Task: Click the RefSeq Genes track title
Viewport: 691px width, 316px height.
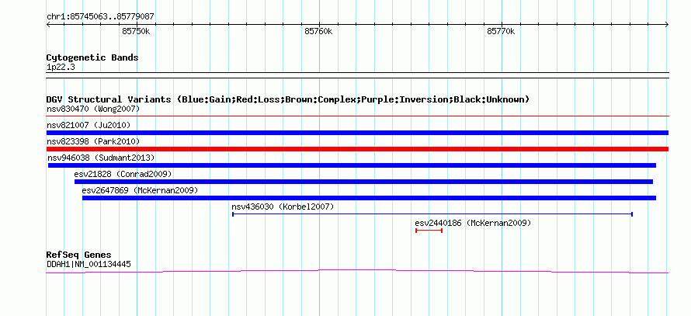Action: pos(79,255)
